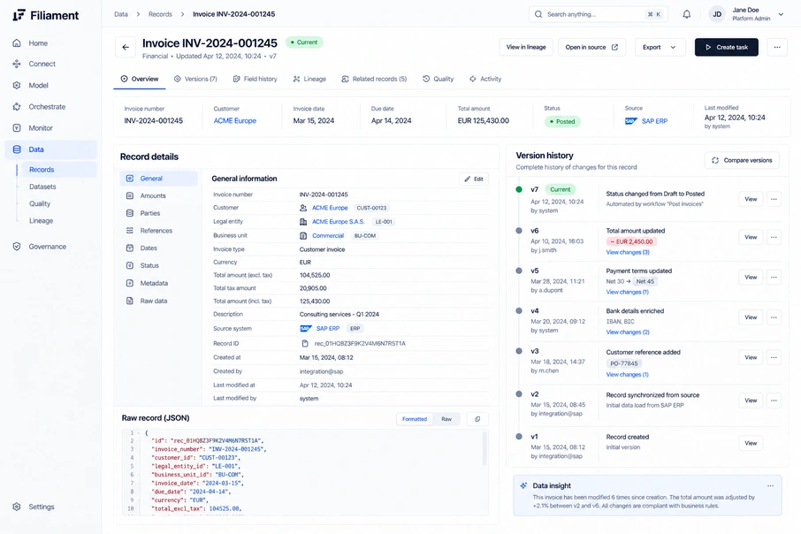Screen dimensions: 801x534
Task: Open ACME Europe customer link in summary
Action: (x=235, y=120)
